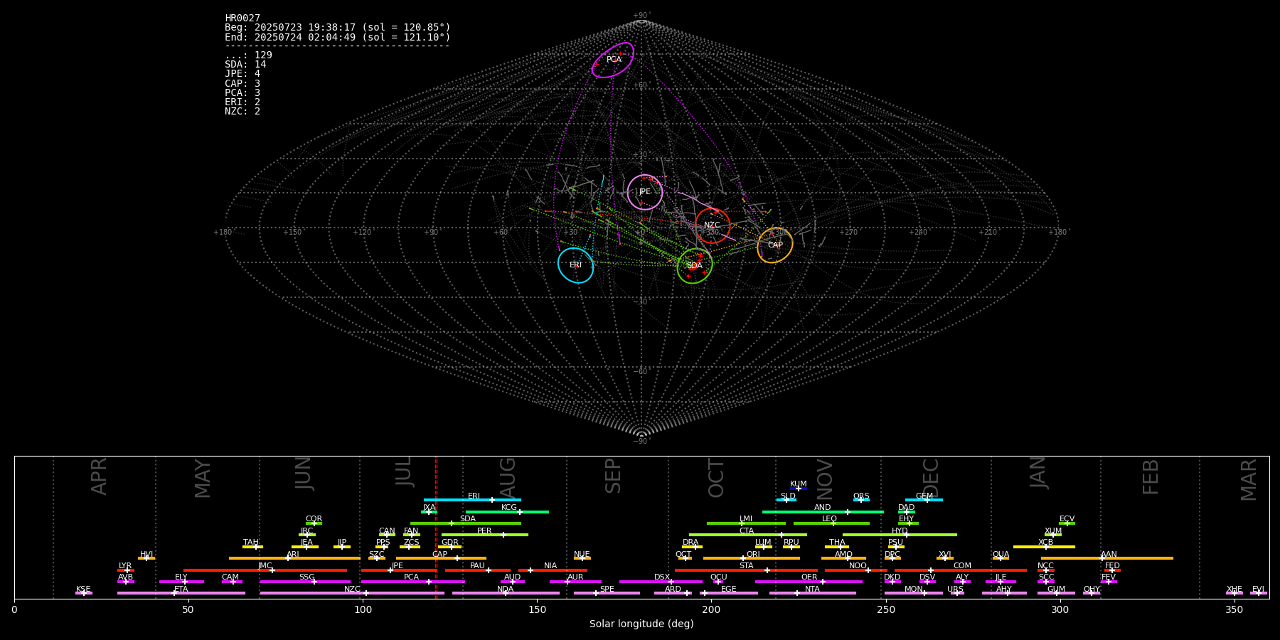Click the green AND activity bar
The width and height of the screenshot is (1280, 640).
(823, 511)
